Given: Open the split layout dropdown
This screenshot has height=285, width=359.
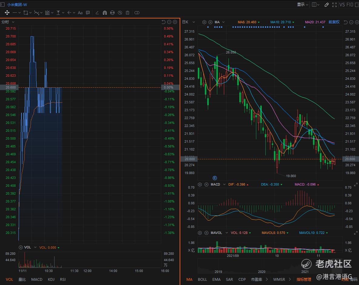Looking at the screenshot, I should [x=315, y=5].
